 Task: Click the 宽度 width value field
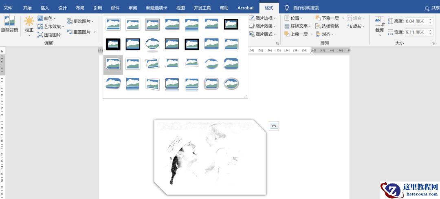pyautogui.click(x=416, y=32)
